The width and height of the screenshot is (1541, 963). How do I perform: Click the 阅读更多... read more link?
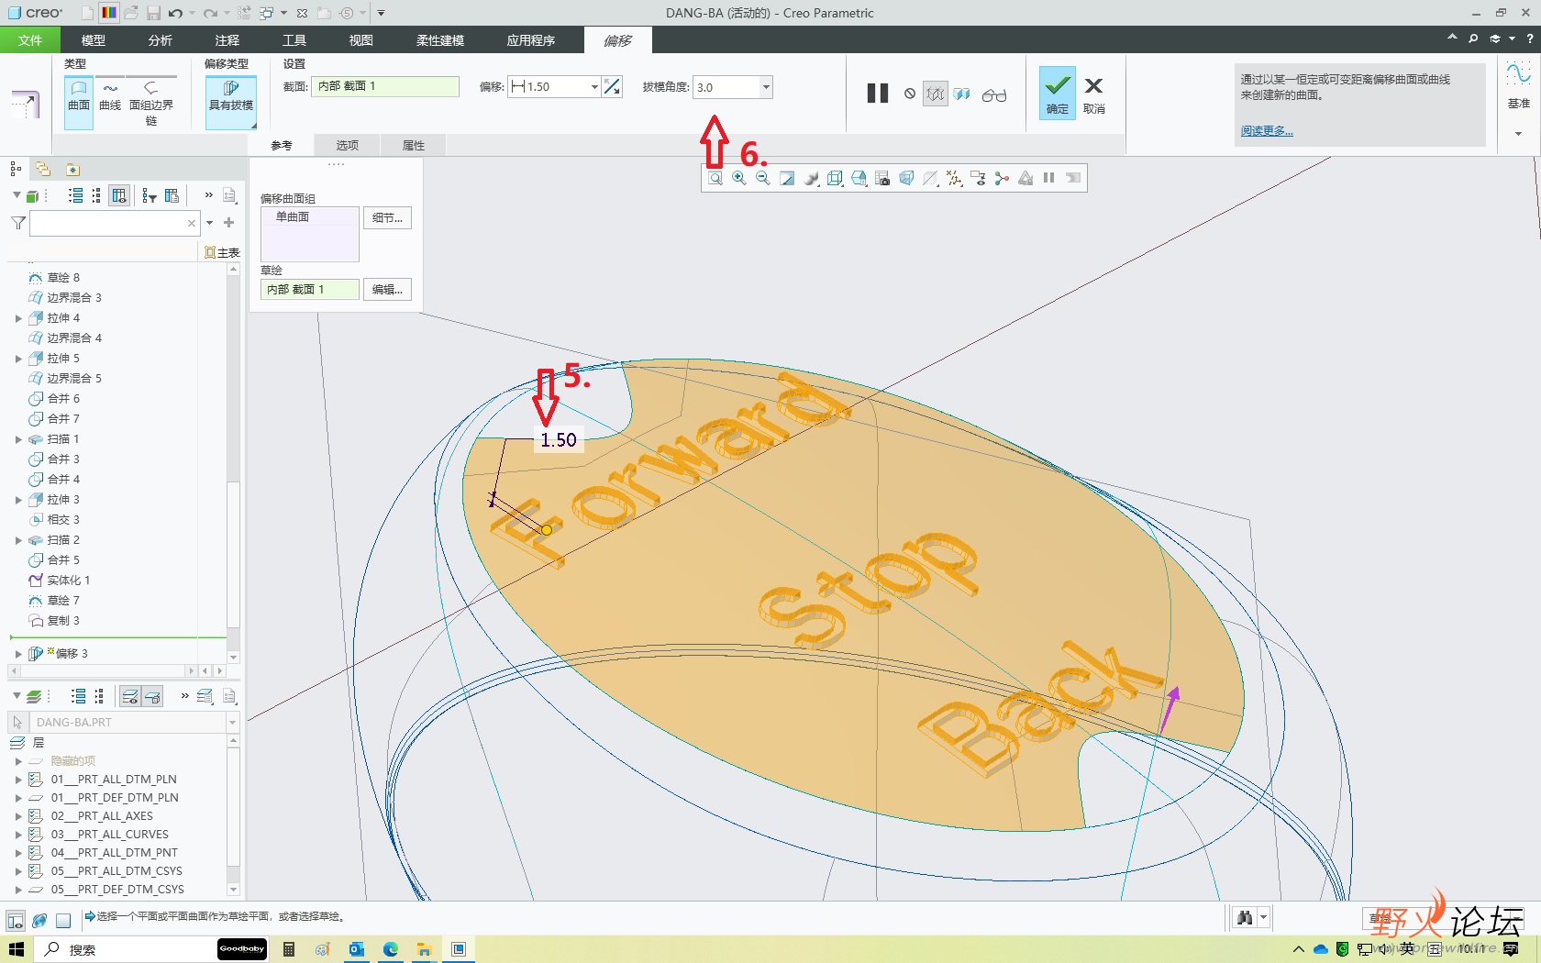(1267, 131)
